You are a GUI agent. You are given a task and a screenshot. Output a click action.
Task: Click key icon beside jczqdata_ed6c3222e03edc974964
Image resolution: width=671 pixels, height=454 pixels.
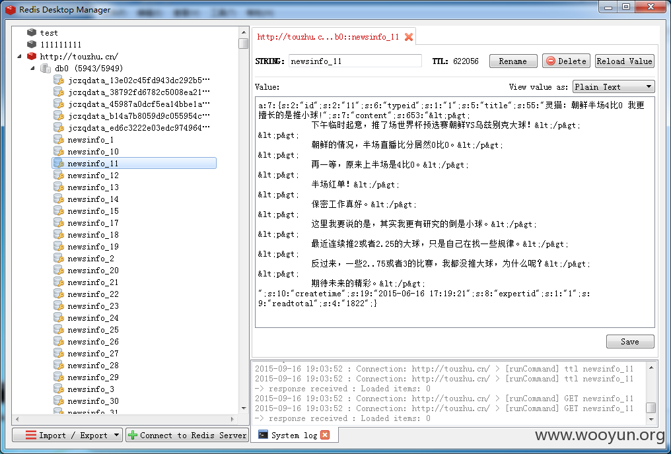pos(59,128)
